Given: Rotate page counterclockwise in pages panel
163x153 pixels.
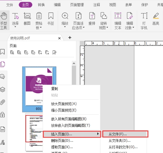Looking at the screenshot, I should 26,53.
